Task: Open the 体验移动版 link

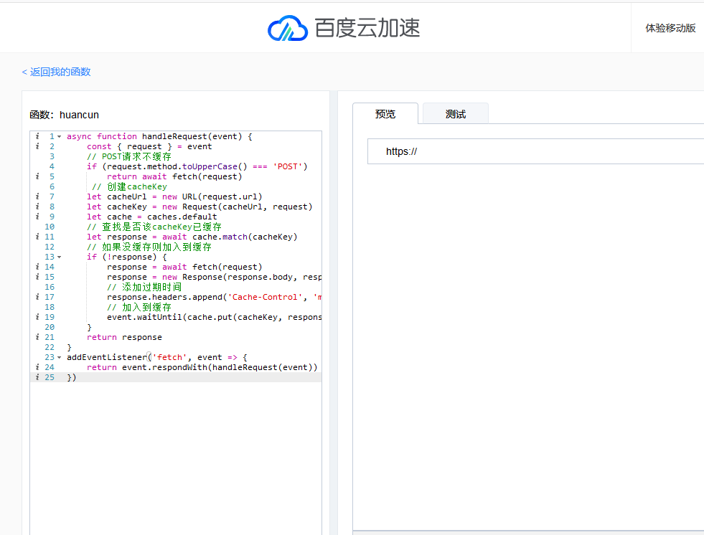Action: point(670,28)
